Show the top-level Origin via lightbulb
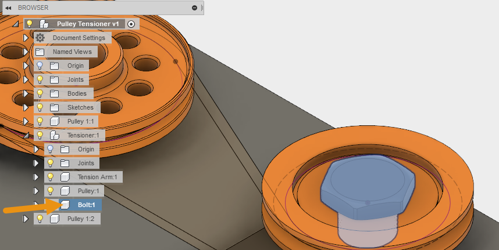This screenshot has height=250, width=499. (40, 66)
